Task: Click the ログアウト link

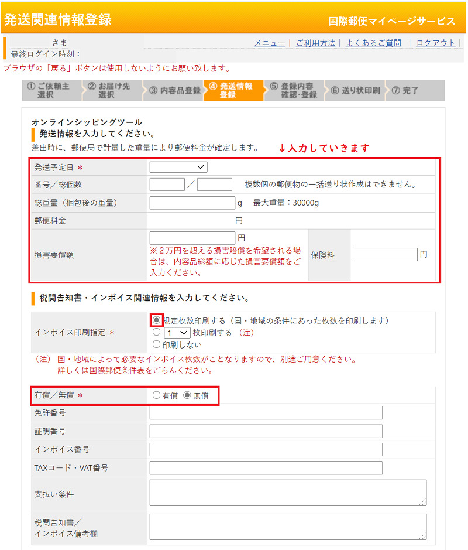Action: [x=435, y=43]
